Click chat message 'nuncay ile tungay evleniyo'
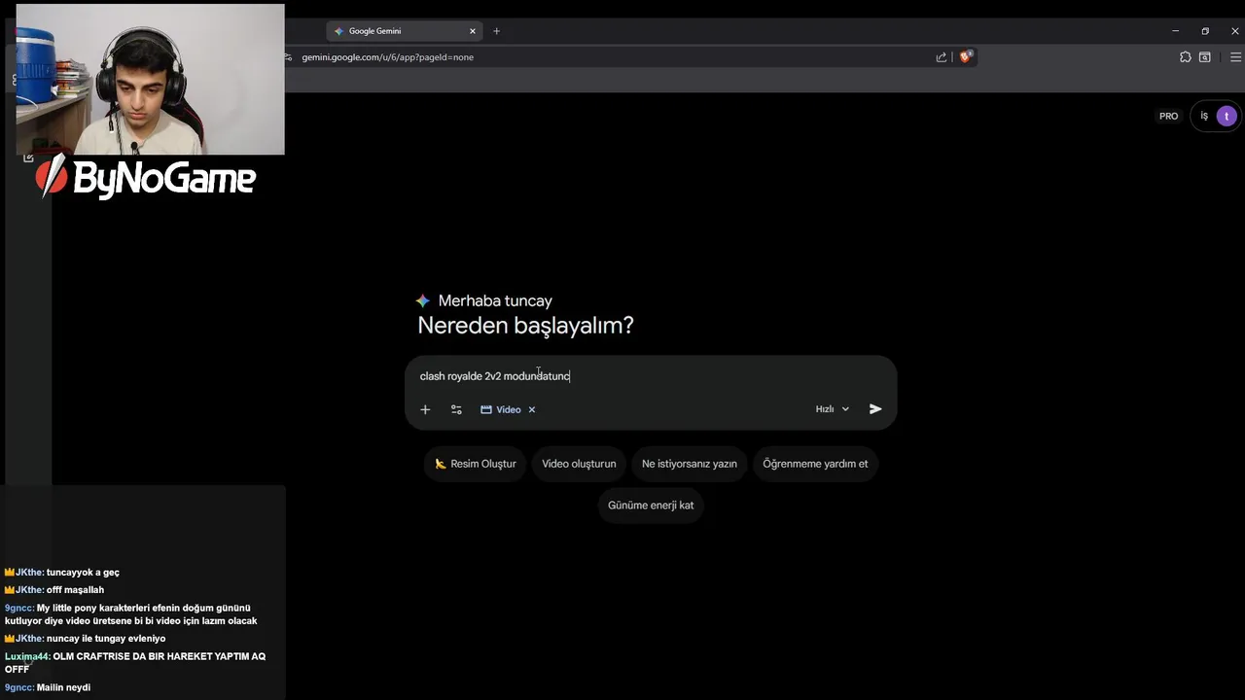Viewport: 1245px width, 700px height. (x=106, y=639)
